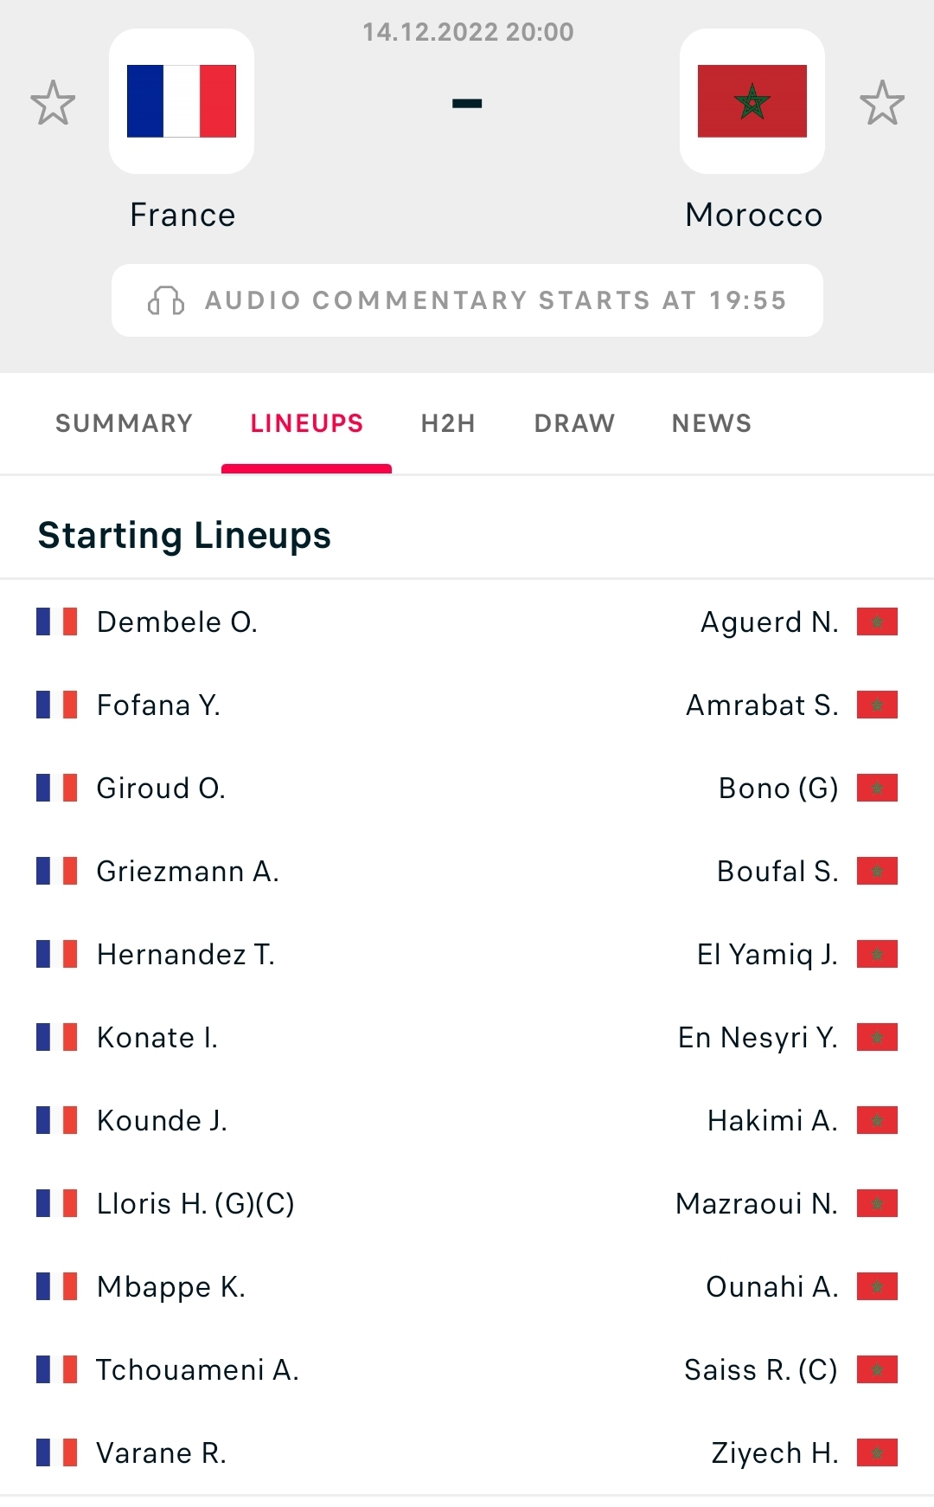934x1507 pixels.
Task: Open audio commentary starts at 19:55 button
Action: [467, 300]
